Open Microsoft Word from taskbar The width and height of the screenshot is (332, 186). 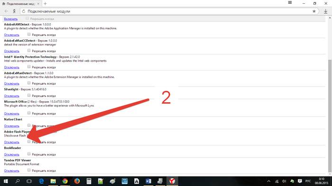click(148, 181)
